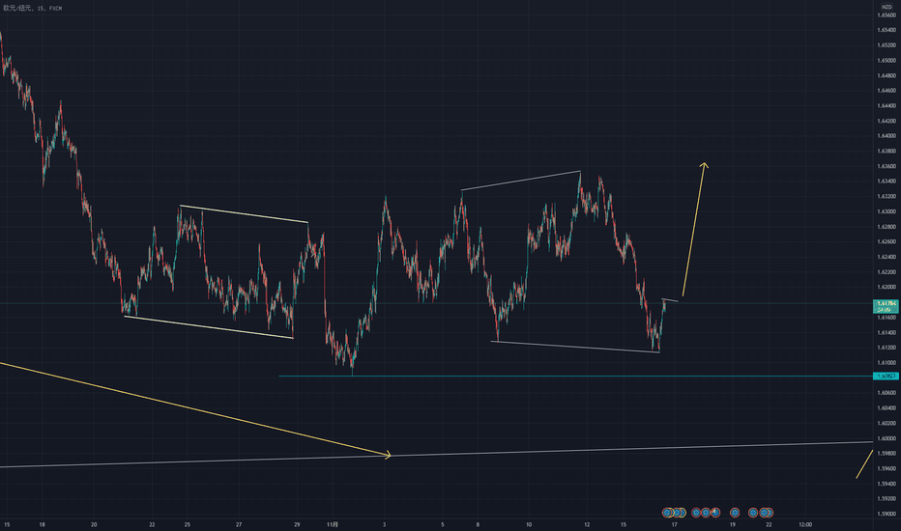Open the rightmost event icon above date 22
The width and height of the screenshot is (901, 531).
769,513
